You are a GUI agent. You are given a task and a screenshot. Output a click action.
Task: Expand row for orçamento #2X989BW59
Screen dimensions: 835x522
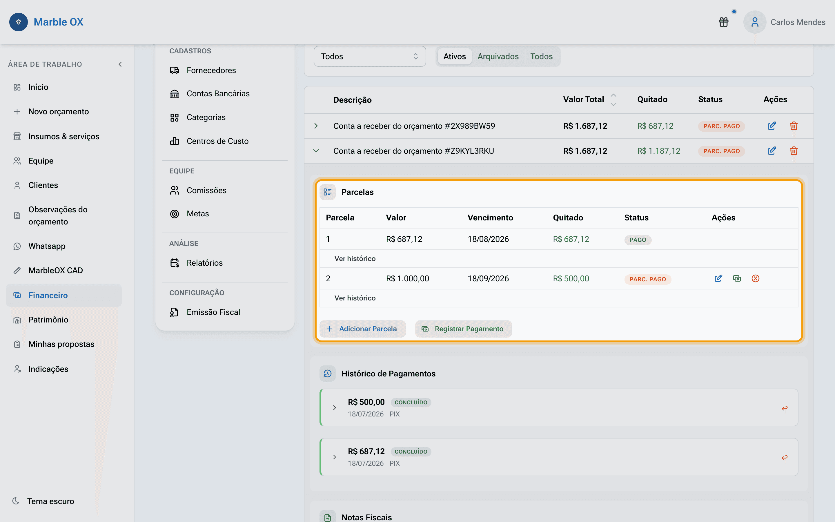(x=316, y=126)
